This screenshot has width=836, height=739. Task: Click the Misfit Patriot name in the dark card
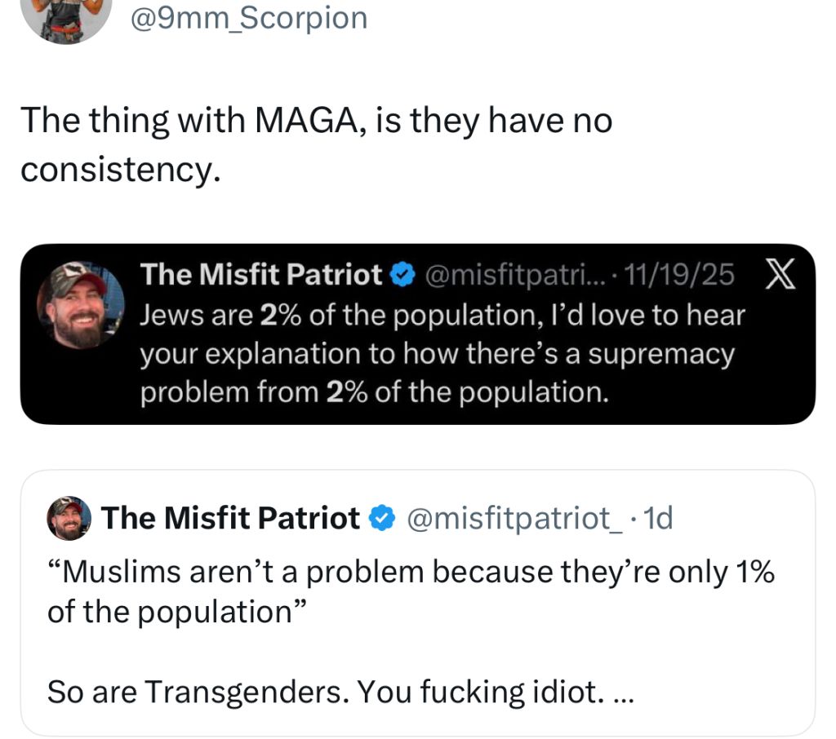(x=261, y=277)
